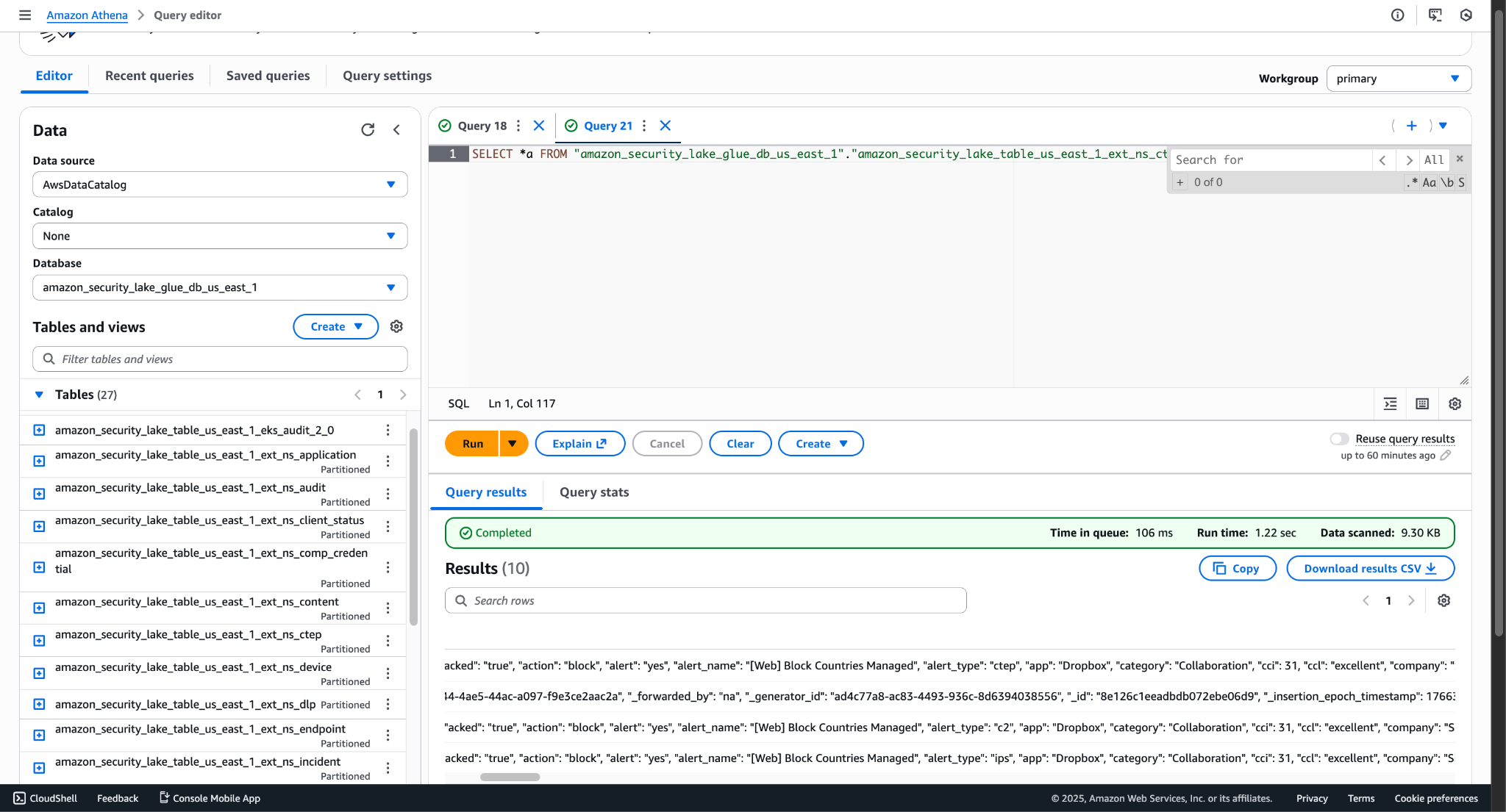
Task: Open the Data source dropdown
Action: 220,184
